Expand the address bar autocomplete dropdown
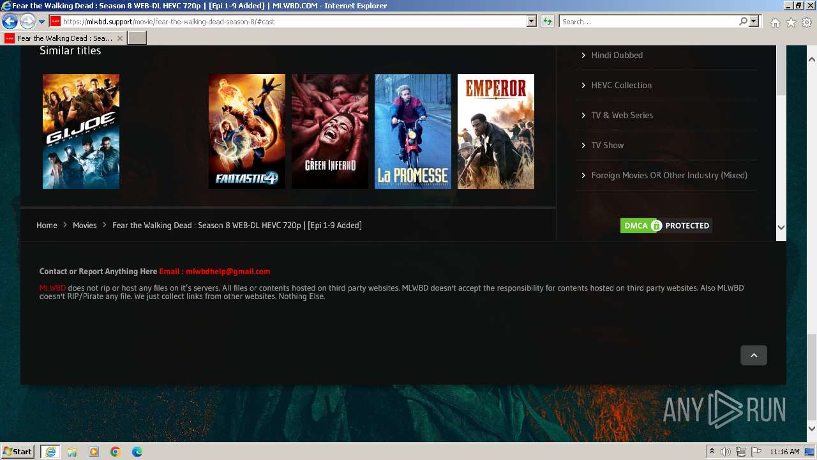 pos(531,22)
